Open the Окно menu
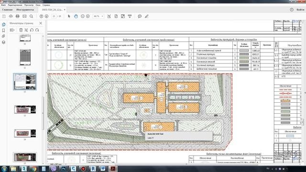 click(x=38, y=5)
